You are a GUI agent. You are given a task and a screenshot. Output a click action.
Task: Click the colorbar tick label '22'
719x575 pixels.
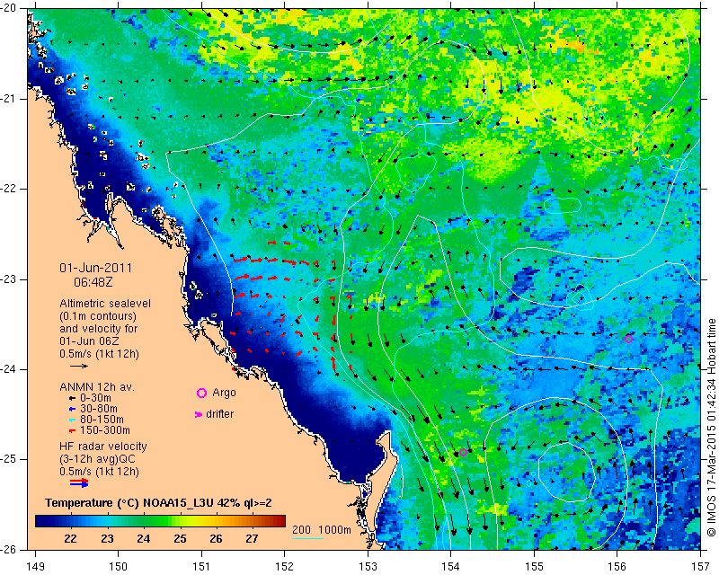point(71,539)
